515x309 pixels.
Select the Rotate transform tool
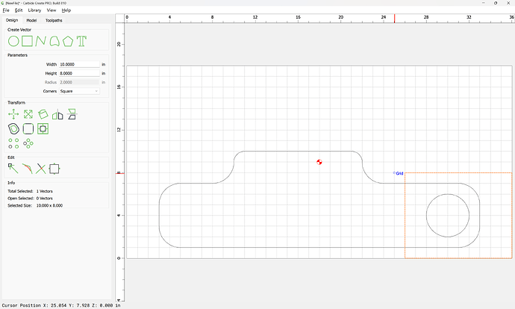point(43,114)
